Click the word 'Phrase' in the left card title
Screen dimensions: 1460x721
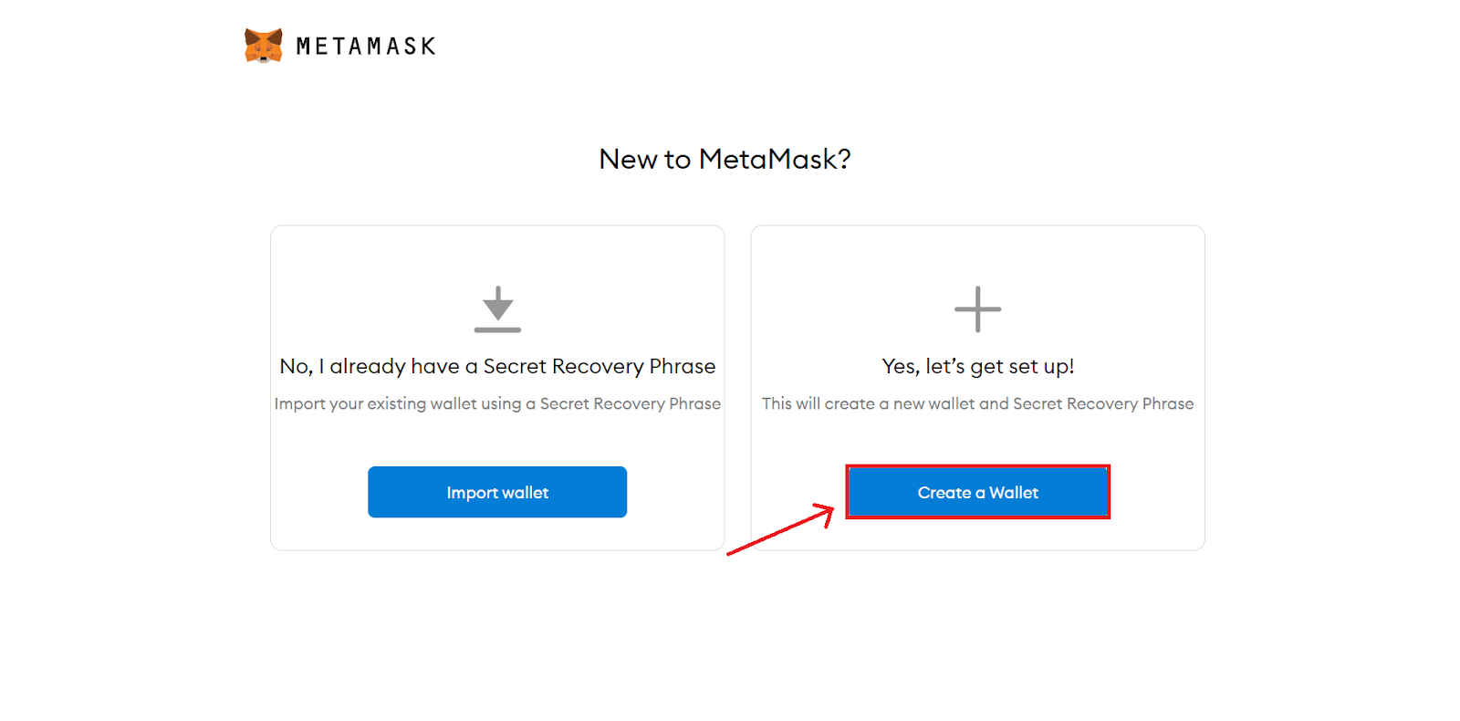pos(683,366)
